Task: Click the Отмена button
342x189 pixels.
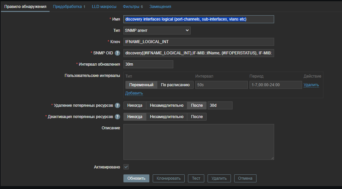Action: [x=245, y=178]
